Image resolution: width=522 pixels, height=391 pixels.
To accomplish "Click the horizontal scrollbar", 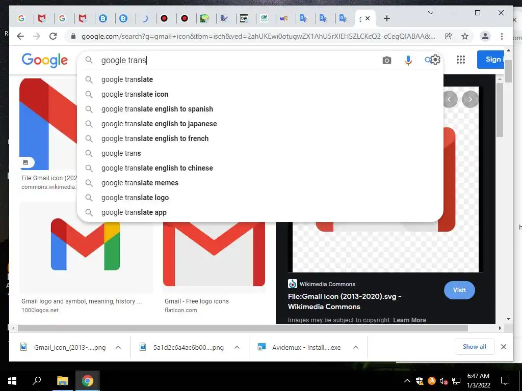I will tap(243, 328).
